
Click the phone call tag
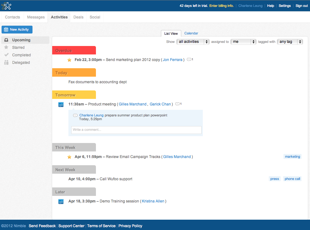pyautogui.click(x=292, y=179)
